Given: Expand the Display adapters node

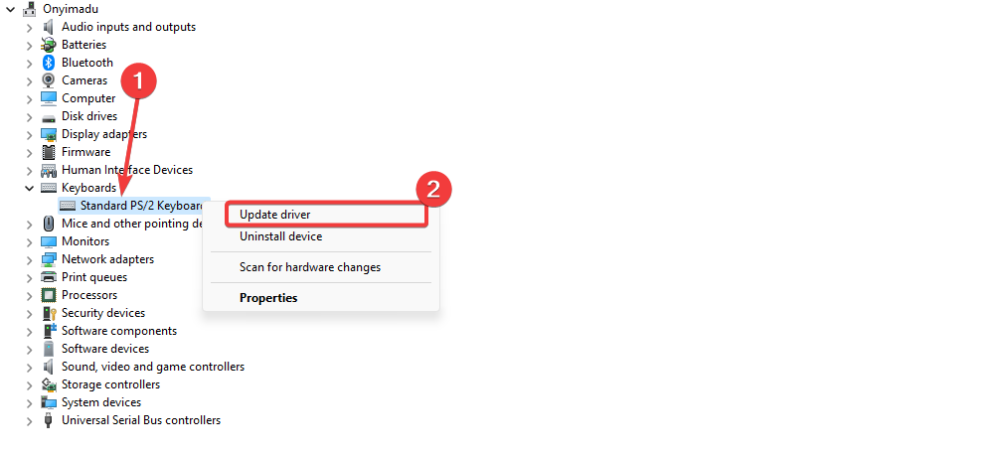Looking at the screenshot, I should [x=29, y=134].
